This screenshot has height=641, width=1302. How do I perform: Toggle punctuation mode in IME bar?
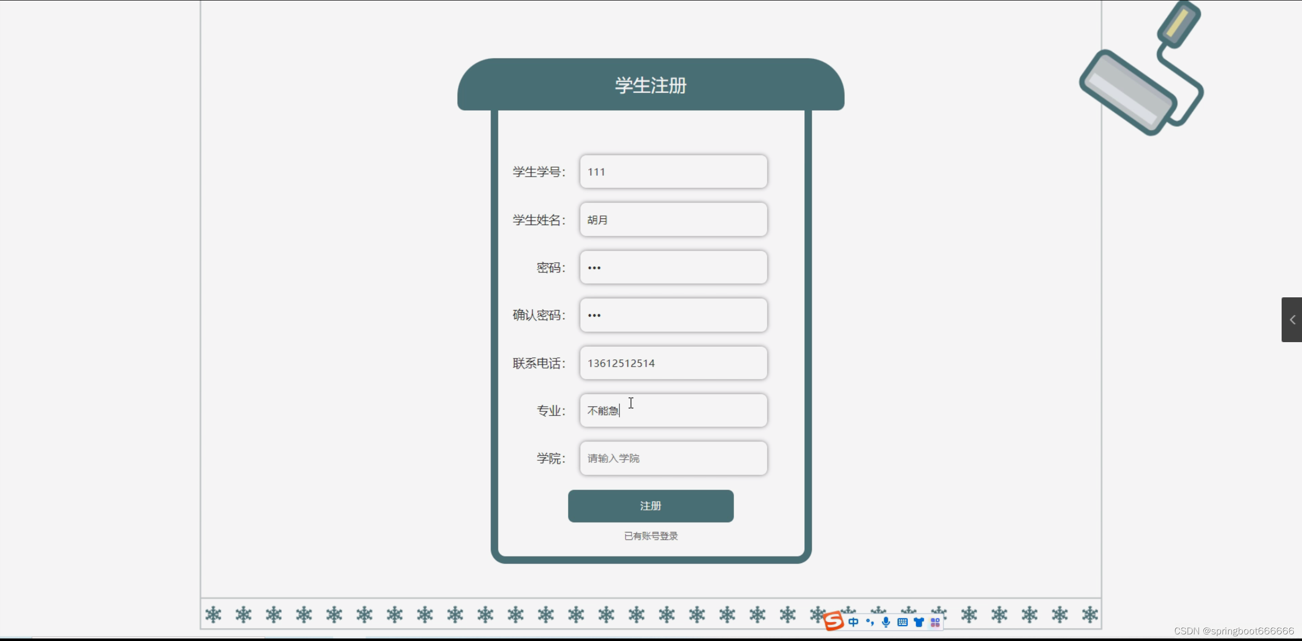pyautogui.click(x=870, y=622)
